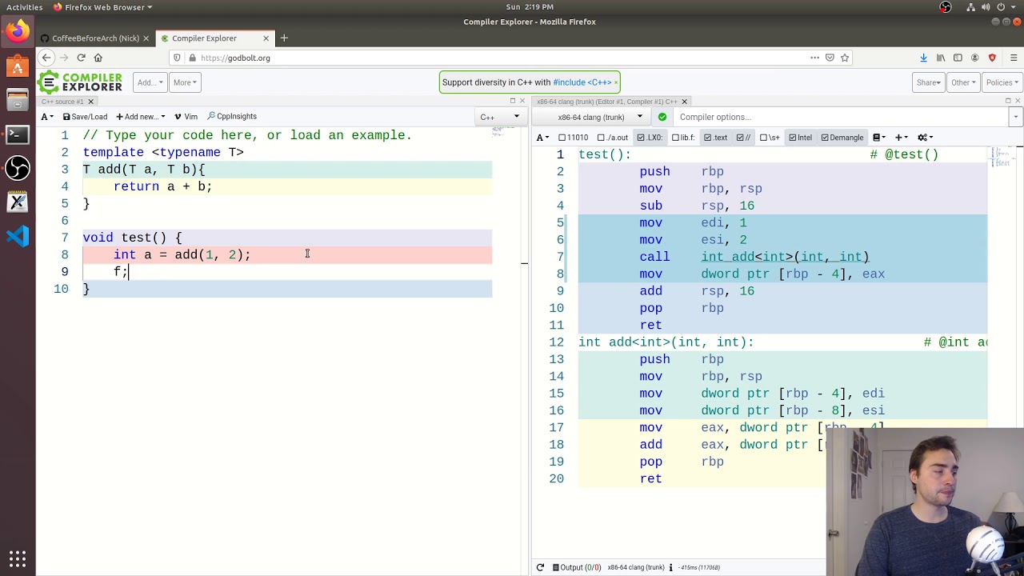Screen dimensions: 1024x576
Task: Expand the Add... menu in top bar
Action: (x=150, y=82)
